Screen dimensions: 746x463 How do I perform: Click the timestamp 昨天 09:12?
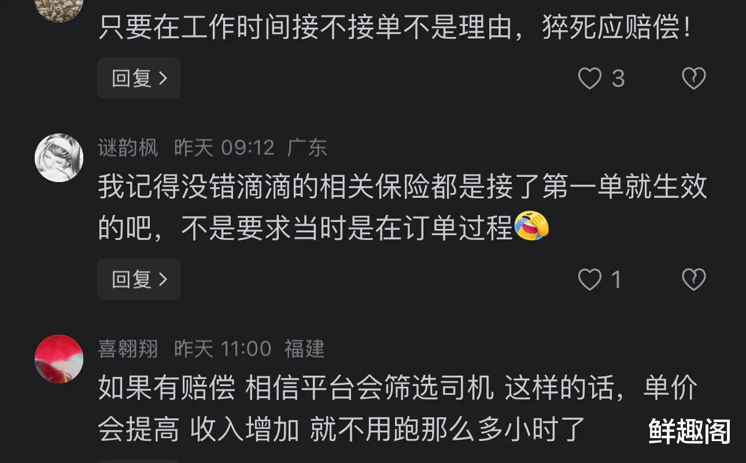[224, 149]
